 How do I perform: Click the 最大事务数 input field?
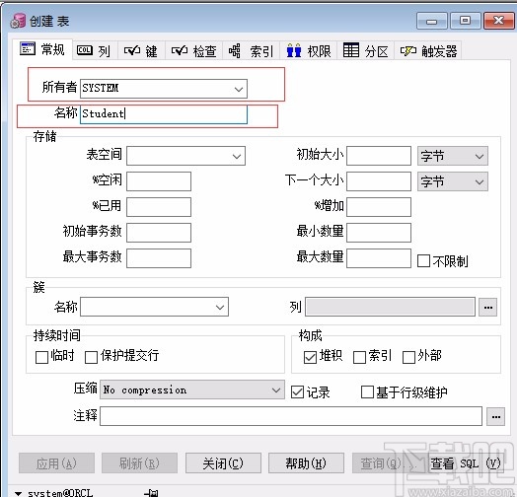[159, 258]
